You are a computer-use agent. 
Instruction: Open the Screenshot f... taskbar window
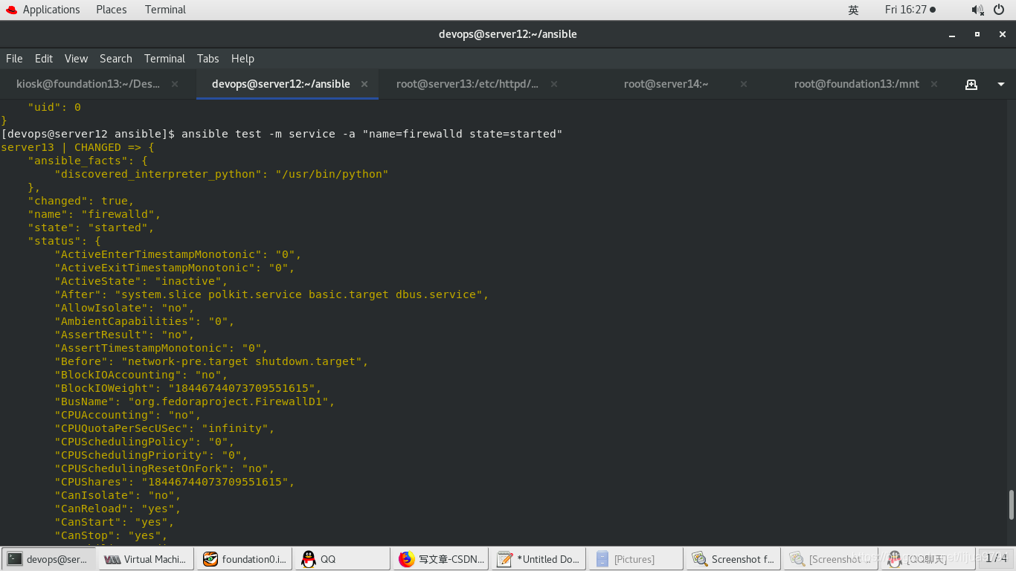[x=734, y=559]
